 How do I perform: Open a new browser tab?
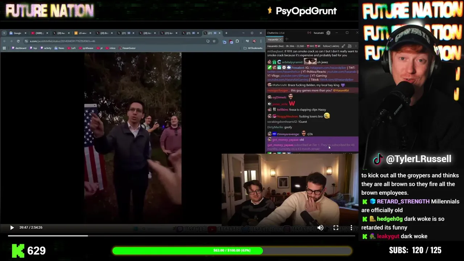[x=226, y=33]
